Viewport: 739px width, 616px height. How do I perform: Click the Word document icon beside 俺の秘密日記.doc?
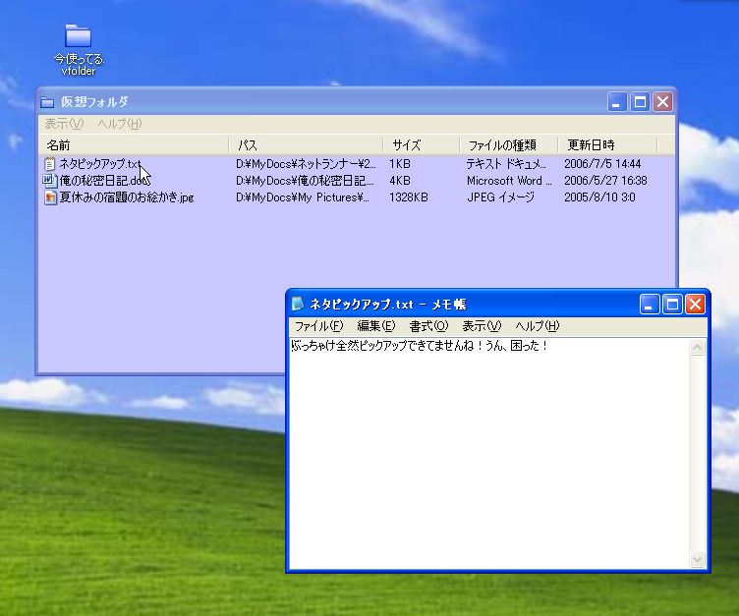(49, 181)
